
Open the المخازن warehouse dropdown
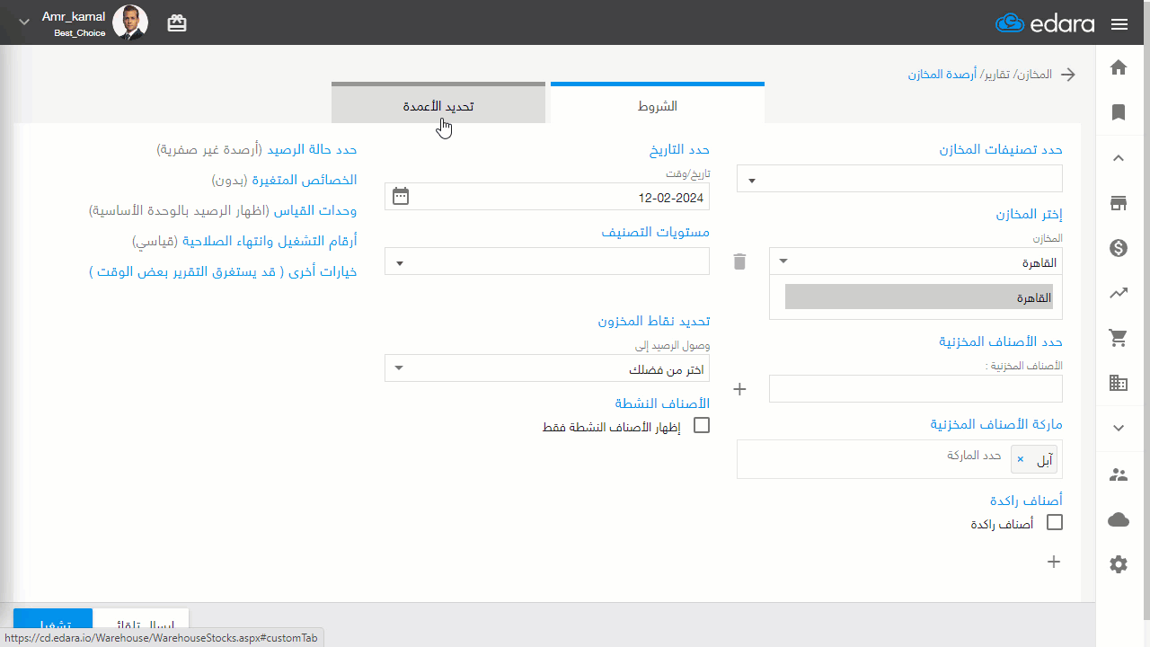[916, 261]
